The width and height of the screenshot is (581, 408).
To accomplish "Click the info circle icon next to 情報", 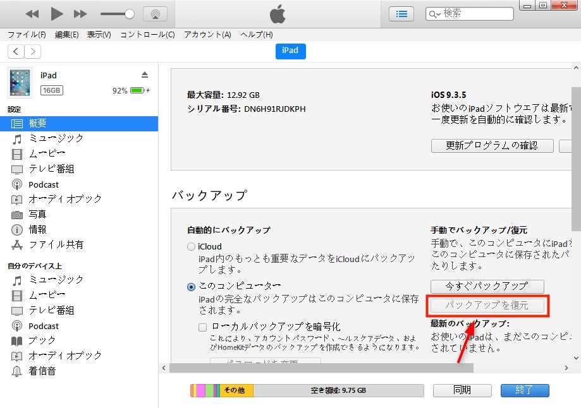I will point(17,230).
